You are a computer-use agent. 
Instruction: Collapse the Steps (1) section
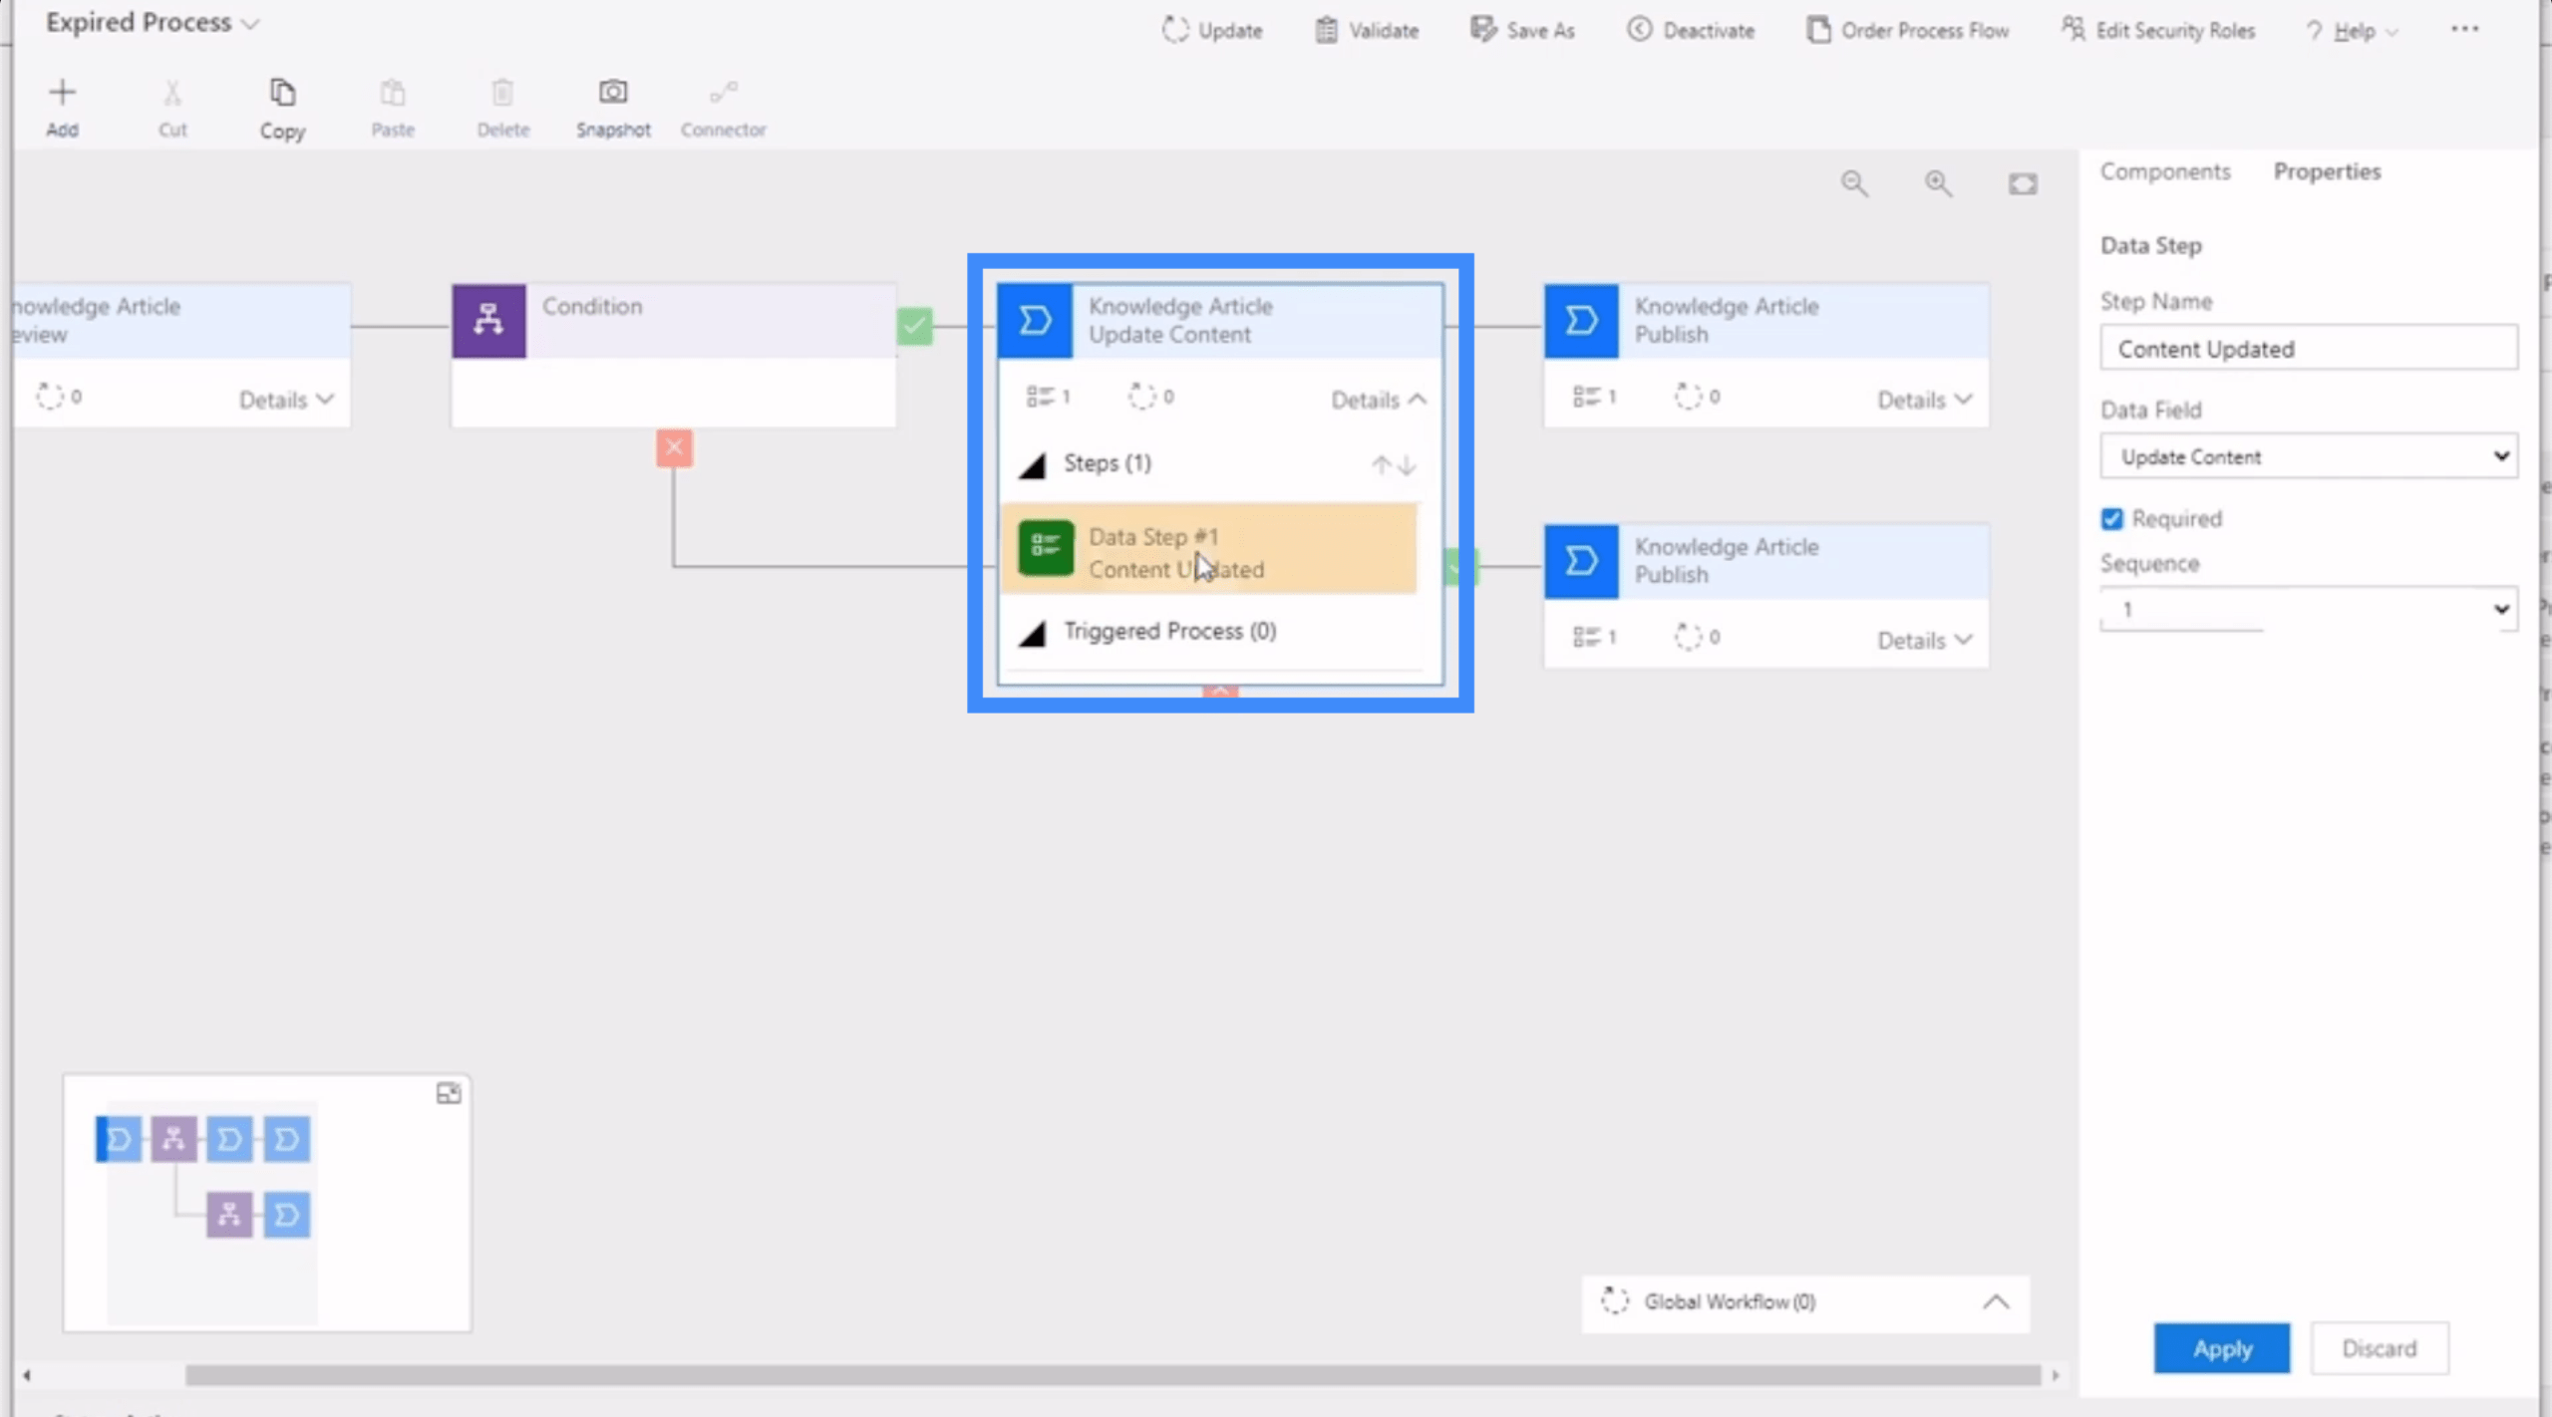coord(1033,465)
